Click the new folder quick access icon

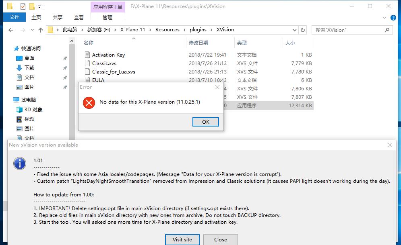tap(32, 6)
